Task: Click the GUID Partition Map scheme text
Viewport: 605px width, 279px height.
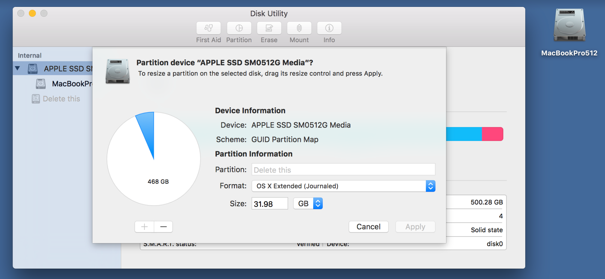Action: [285, 139]
